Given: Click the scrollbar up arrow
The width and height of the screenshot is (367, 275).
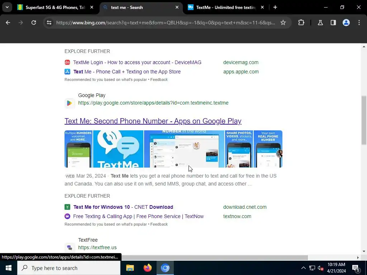Looking at the screenshot, I should (x=364, y=47).
